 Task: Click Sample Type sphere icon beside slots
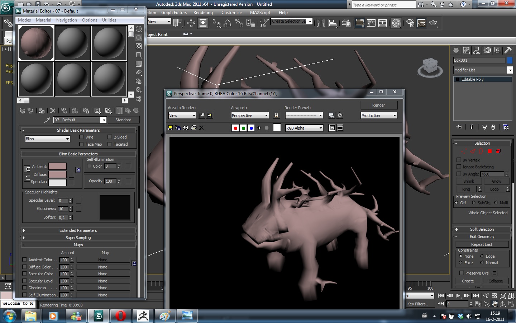tap(139, 29)
